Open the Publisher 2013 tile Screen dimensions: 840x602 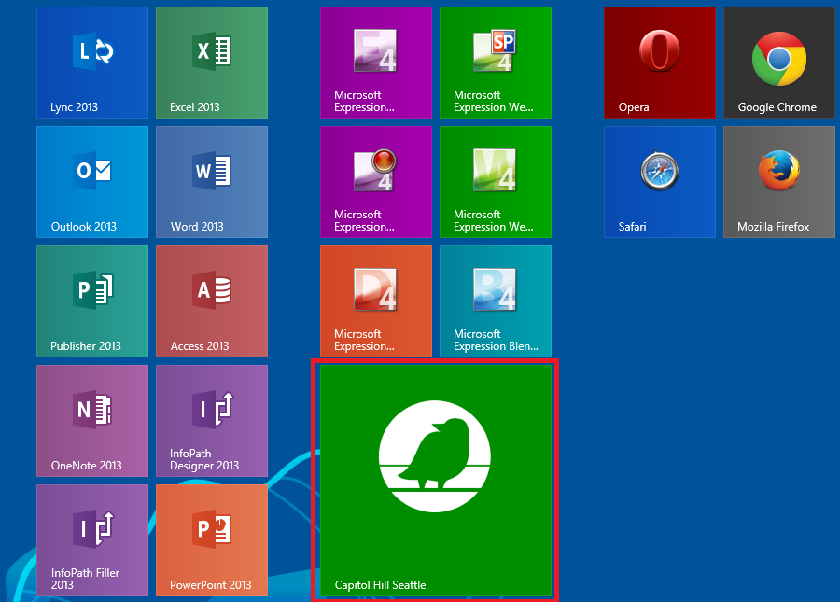[92, 301]
